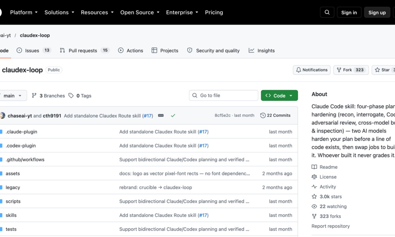This screenshot has height=237, width=395.
Task: Click the branch icon beside 3 Branches
Action: (x=34, y=96)
